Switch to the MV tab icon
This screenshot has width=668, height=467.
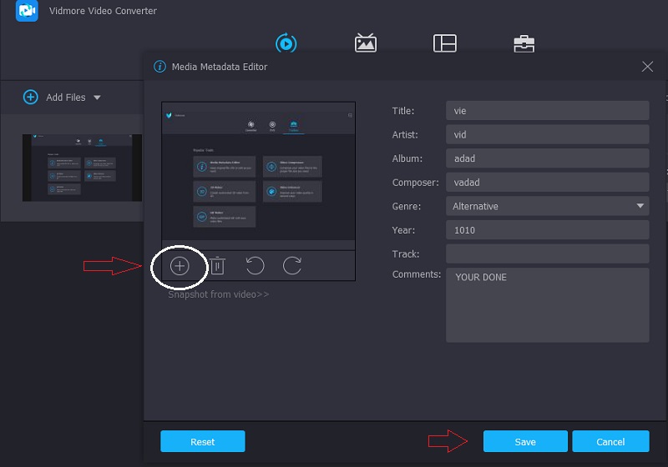[366, 43]
